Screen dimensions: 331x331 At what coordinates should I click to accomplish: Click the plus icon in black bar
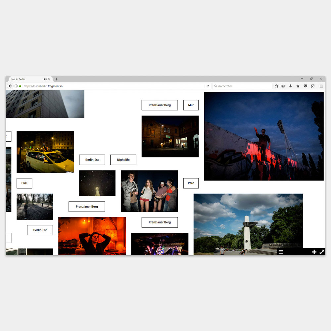[314, 252]
